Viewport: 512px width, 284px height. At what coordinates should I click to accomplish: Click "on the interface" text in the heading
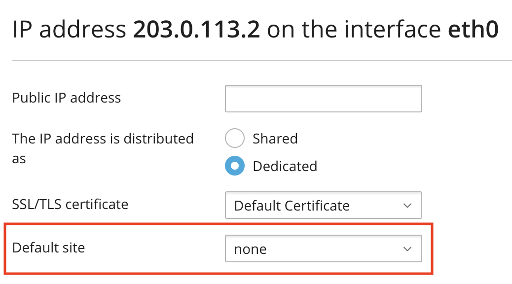pyautogui.click(x=354, y=30)
